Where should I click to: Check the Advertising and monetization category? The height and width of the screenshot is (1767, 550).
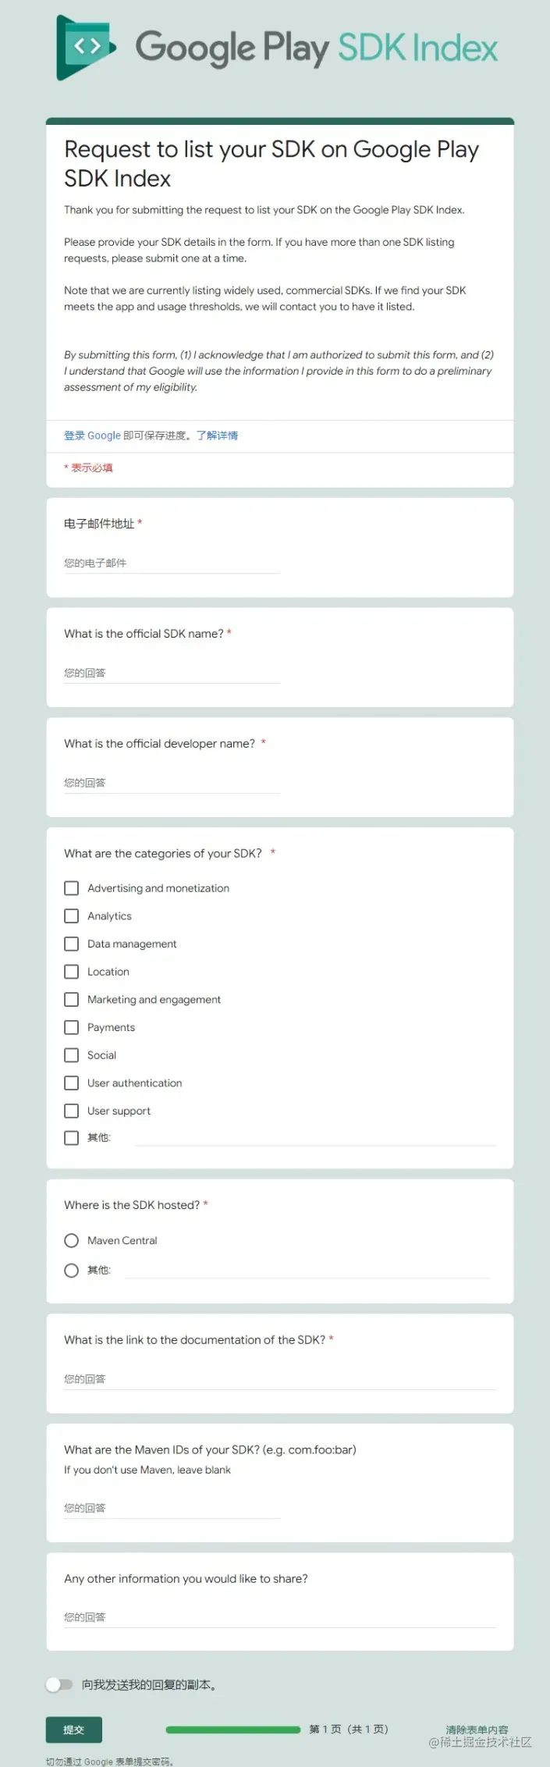click(71, 887)
